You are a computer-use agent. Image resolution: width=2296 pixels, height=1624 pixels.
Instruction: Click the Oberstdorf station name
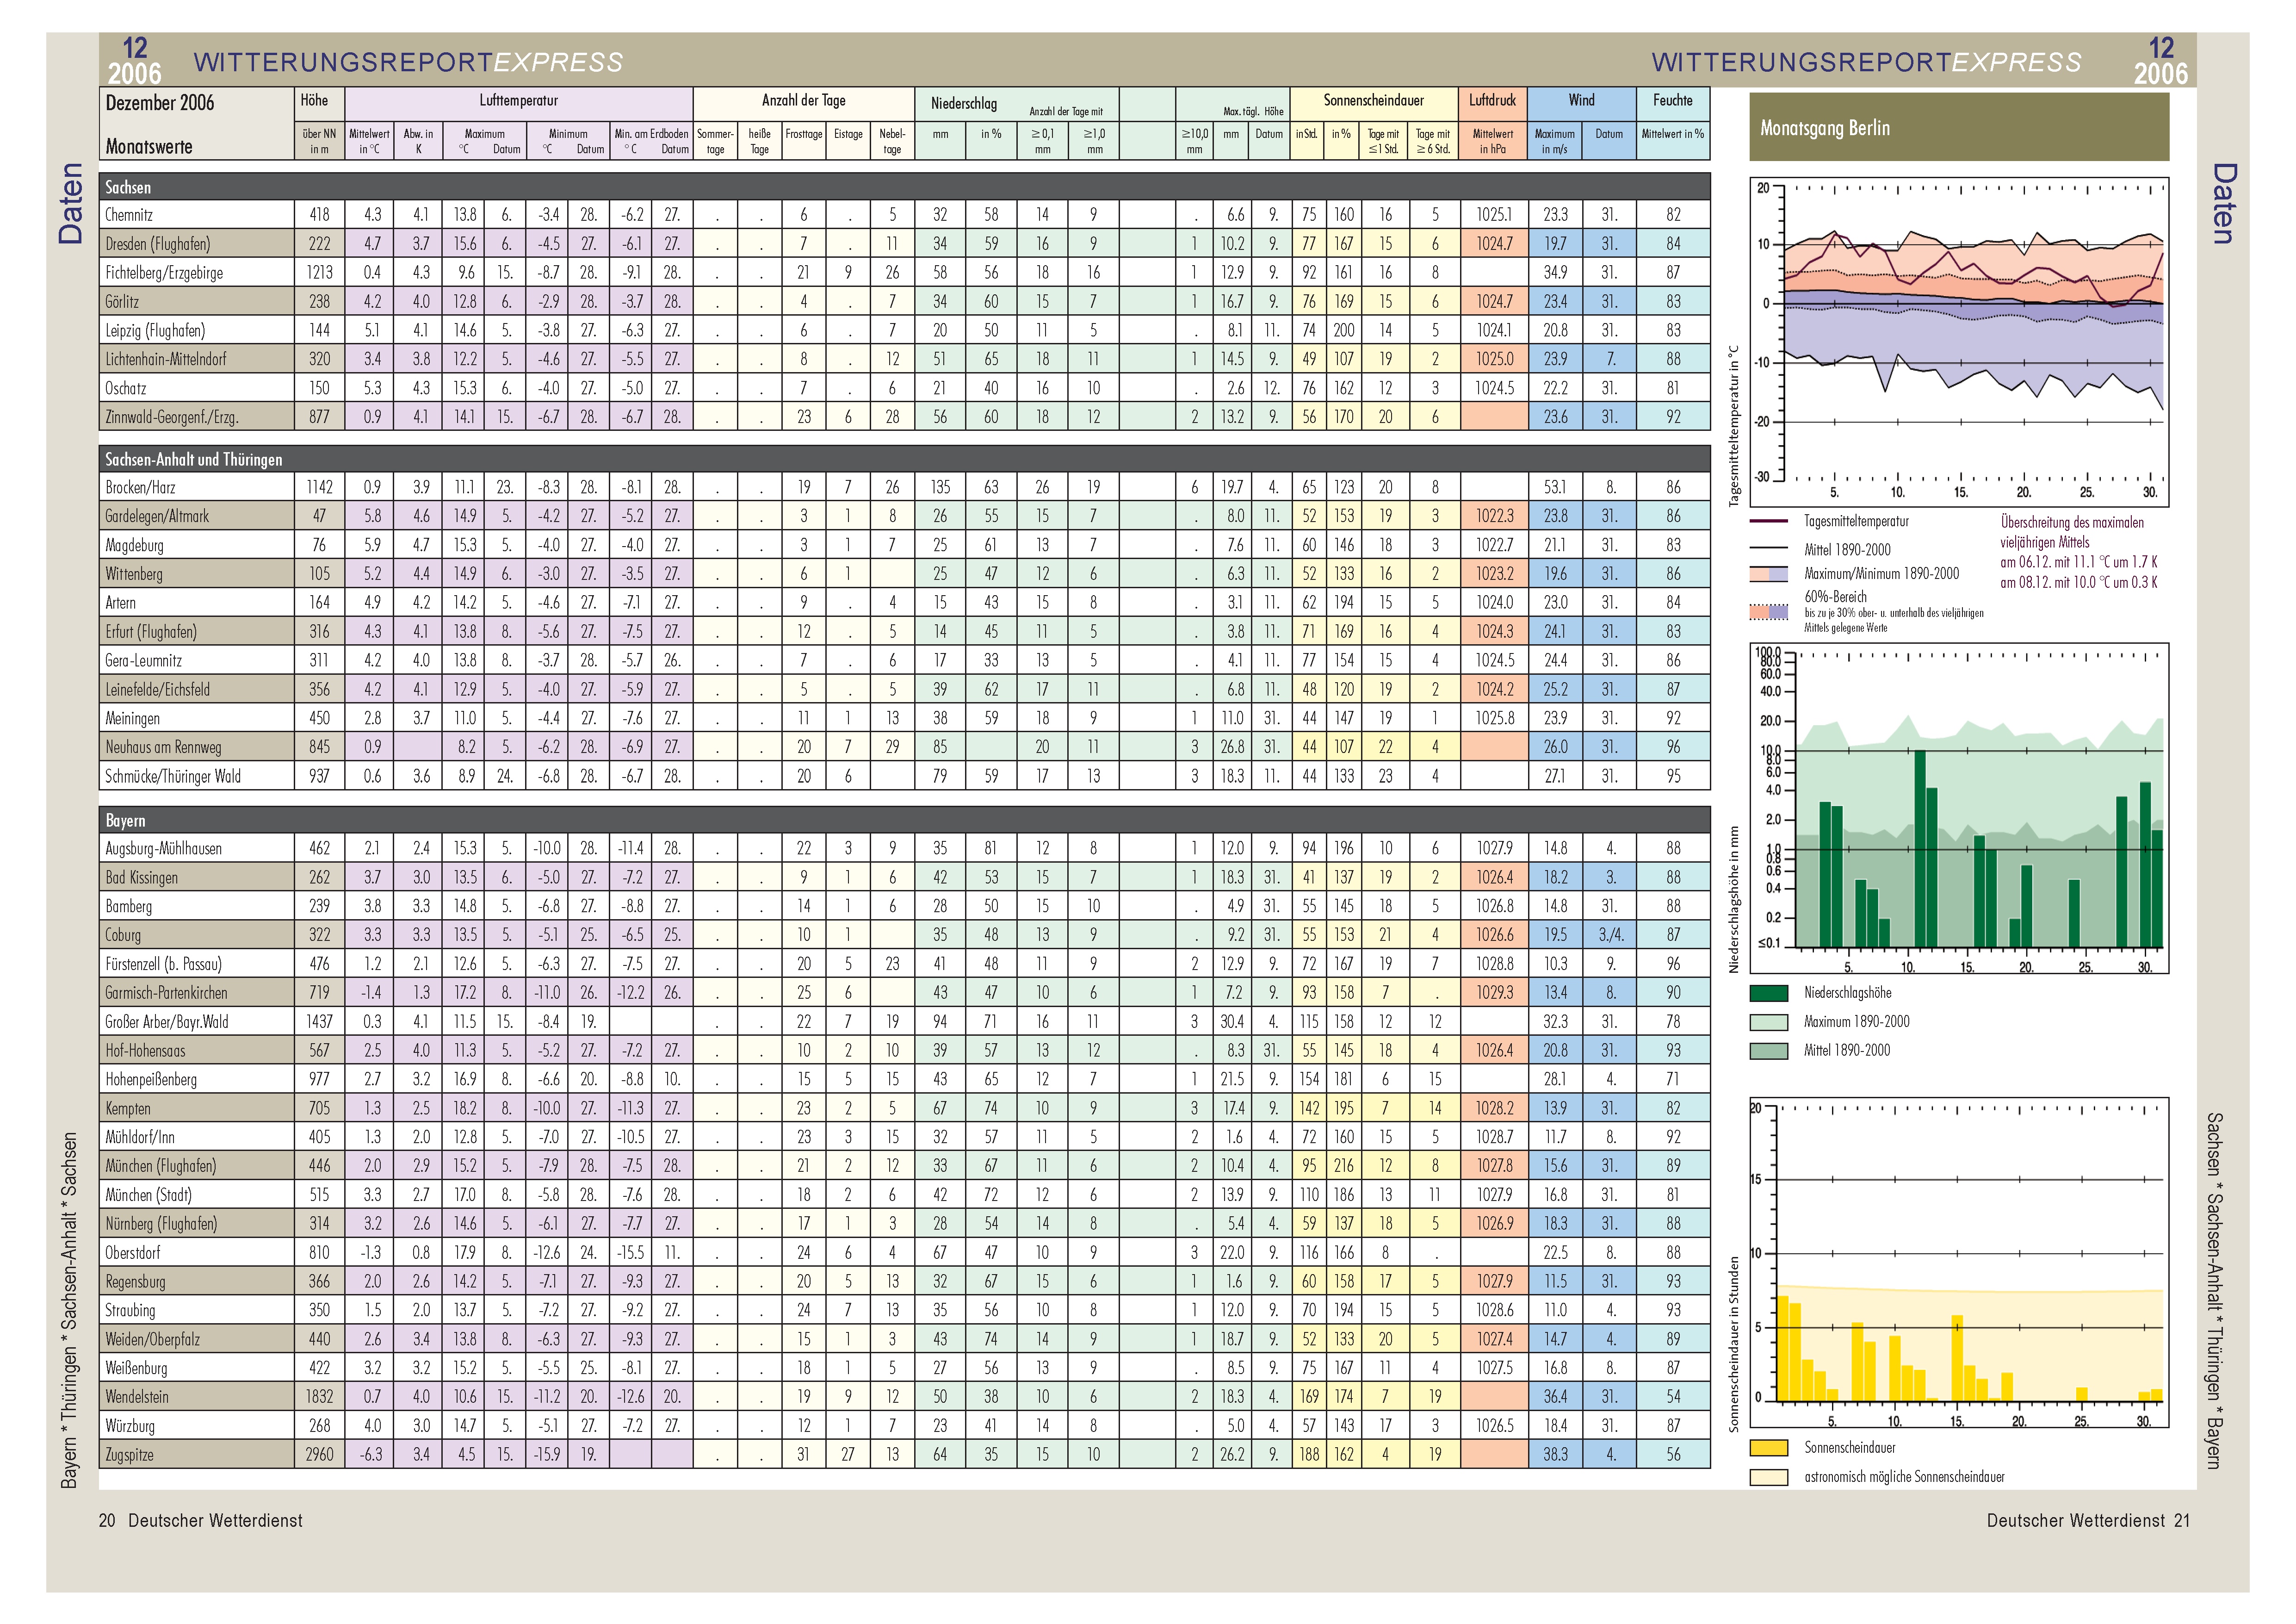[x=132, y=1253]
